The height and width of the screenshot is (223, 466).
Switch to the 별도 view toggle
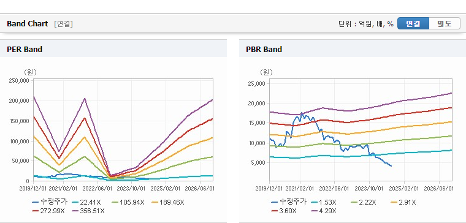point(445,23)
